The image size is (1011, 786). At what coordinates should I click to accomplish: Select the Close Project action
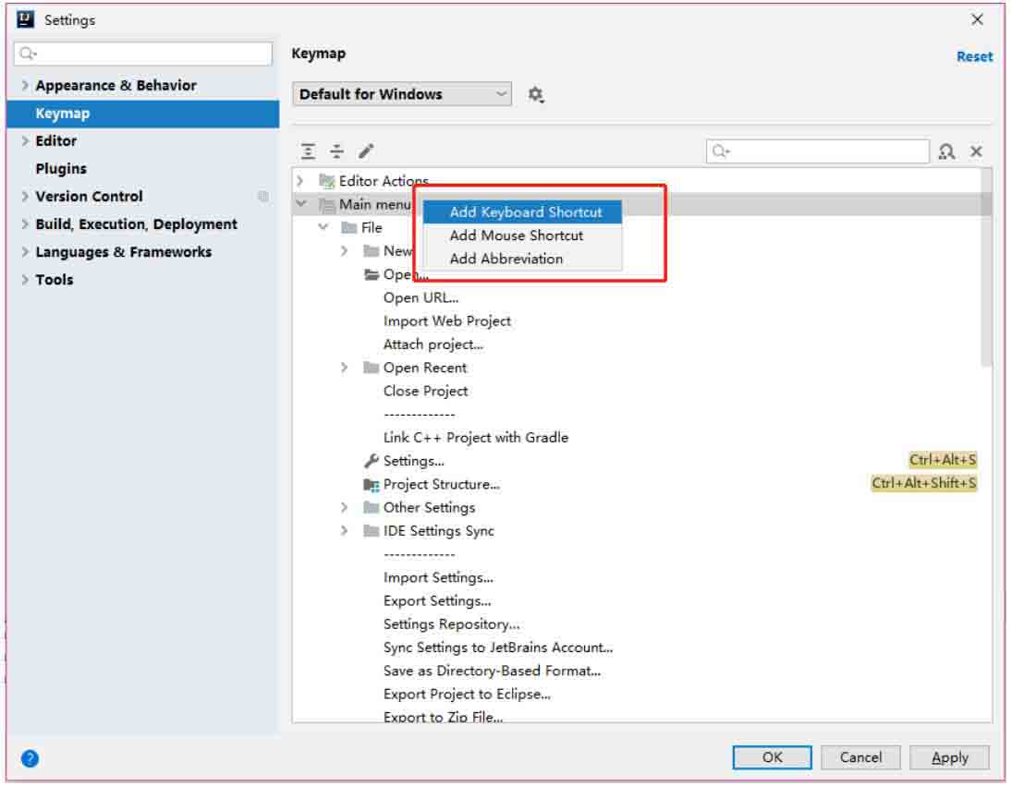(x=425, y=391)
